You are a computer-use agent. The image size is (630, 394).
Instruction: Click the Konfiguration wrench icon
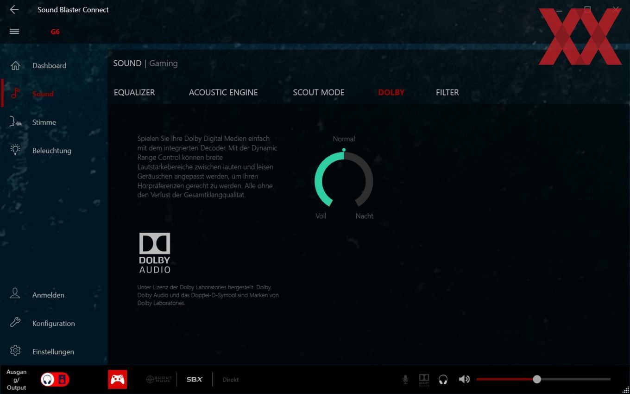coord(15,323)
